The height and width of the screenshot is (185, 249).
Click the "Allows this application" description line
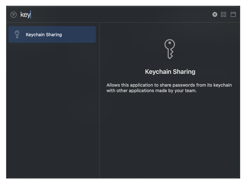click(169, 85)
